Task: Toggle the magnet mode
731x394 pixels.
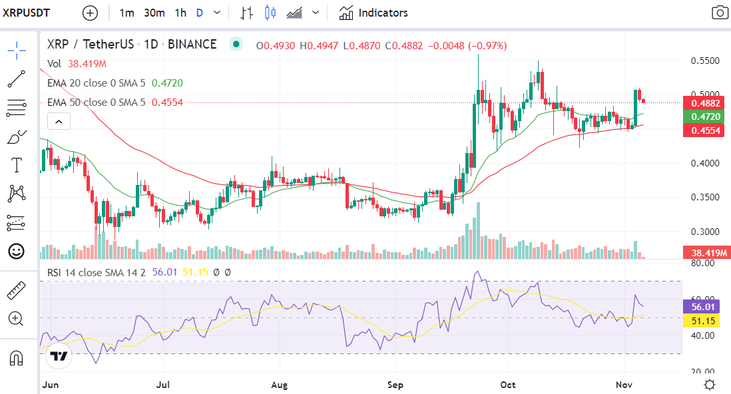Action: click(17, 358)
